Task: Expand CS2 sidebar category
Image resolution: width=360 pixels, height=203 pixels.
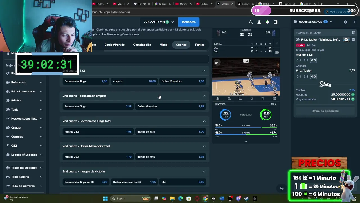Action: [41, 146]
